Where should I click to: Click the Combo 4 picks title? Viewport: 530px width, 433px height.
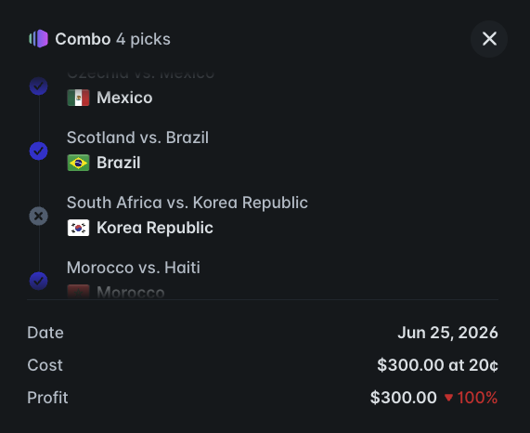113,39
